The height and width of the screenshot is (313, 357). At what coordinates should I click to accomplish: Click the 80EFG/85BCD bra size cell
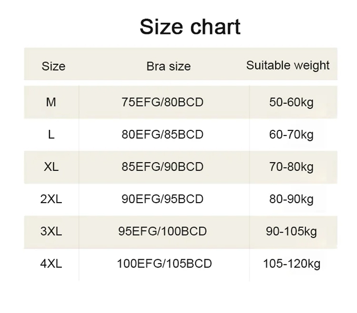tap(162, 135)
